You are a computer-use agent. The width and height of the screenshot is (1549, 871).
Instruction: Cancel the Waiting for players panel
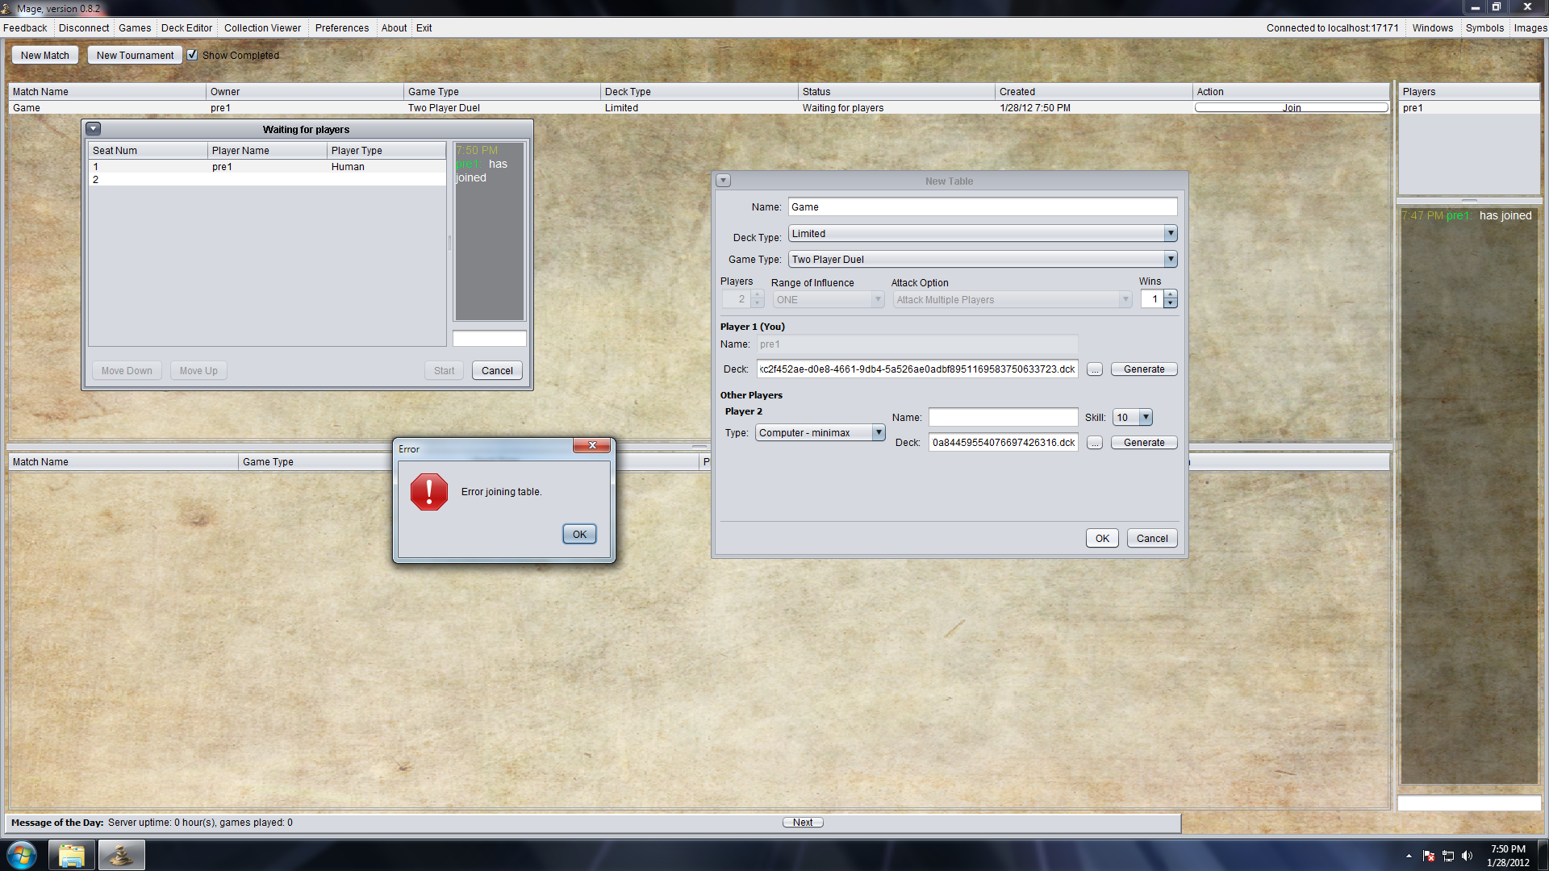(x=497, y=370)
